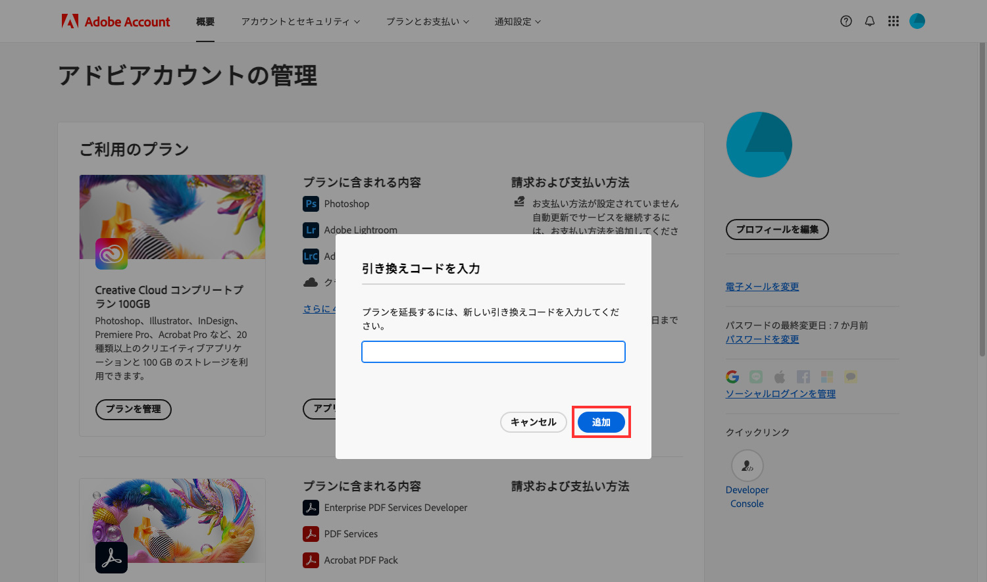Click the Creative Cloud app badge
This screenshot has height=582, width=987.
(111, 253)
